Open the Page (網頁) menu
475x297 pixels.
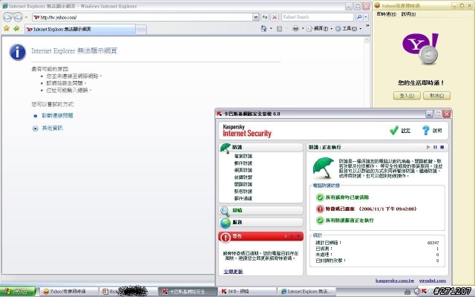(x=320, y=29)
